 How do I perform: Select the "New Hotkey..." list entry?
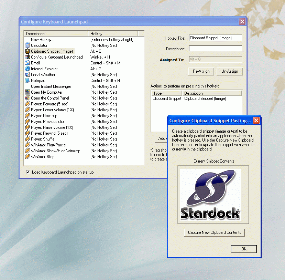point(43,40)
